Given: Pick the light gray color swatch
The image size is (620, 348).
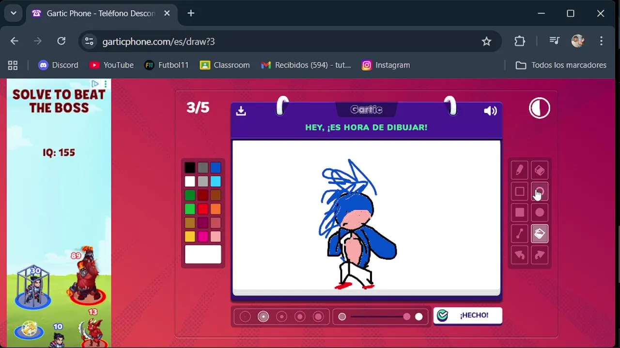Looking at the screenshot, I should coord(203,181).
